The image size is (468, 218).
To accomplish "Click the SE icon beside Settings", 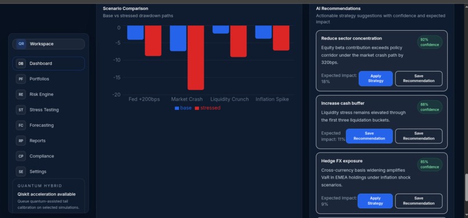I will pyautogui.click(x=21, y=172).
